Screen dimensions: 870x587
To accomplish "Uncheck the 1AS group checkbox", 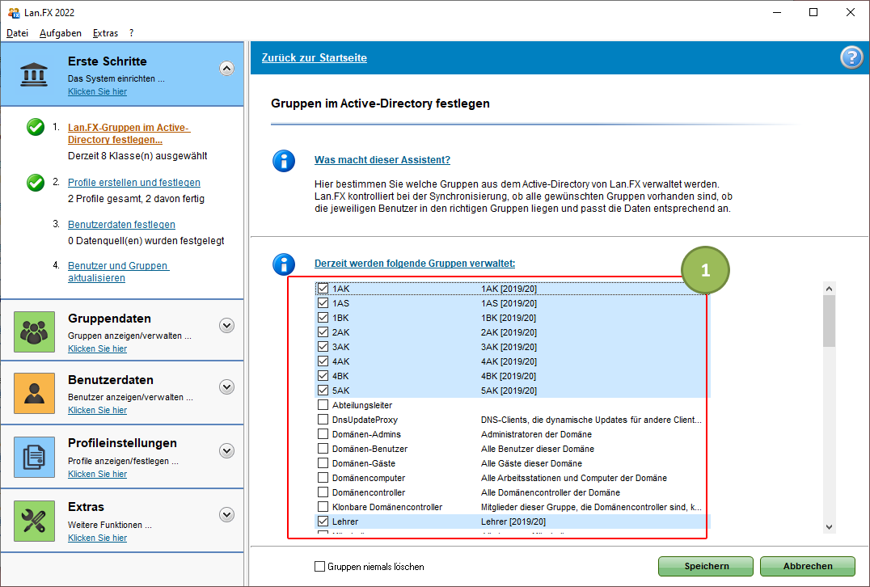I will 323,303.
